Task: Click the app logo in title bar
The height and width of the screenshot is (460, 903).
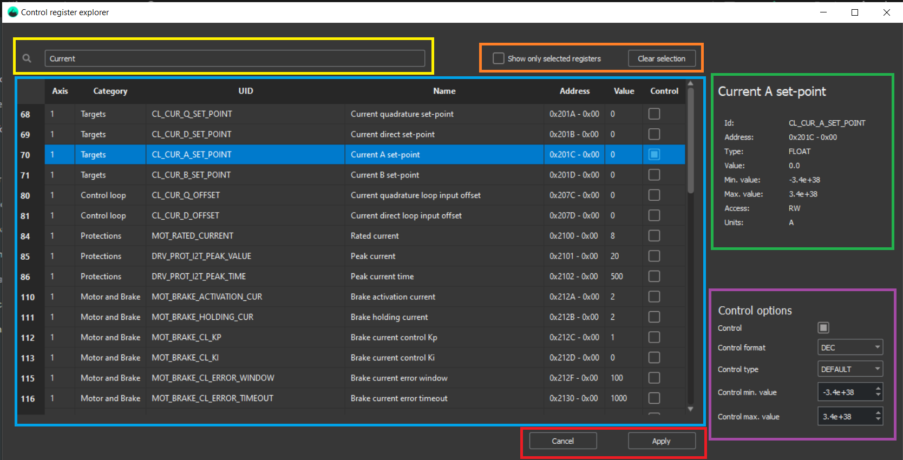Action: (13, 12)
